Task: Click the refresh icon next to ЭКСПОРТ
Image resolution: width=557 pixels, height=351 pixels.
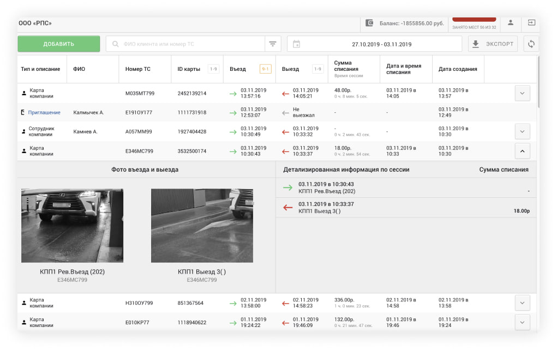Action: pyautogui.click(x=531, y=44)
